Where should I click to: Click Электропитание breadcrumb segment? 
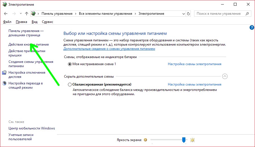pos(151,14)
